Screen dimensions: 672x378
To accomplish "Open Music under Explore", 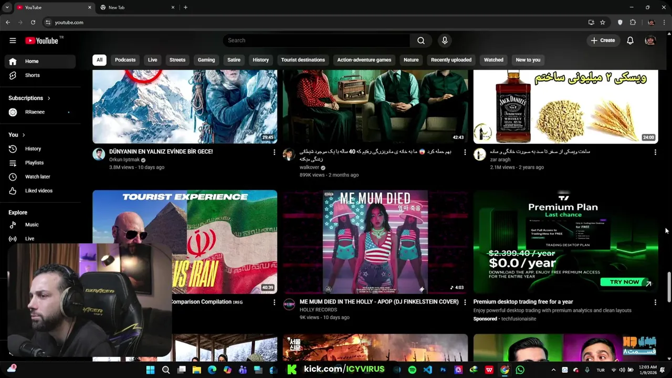I will pos(40,225).
